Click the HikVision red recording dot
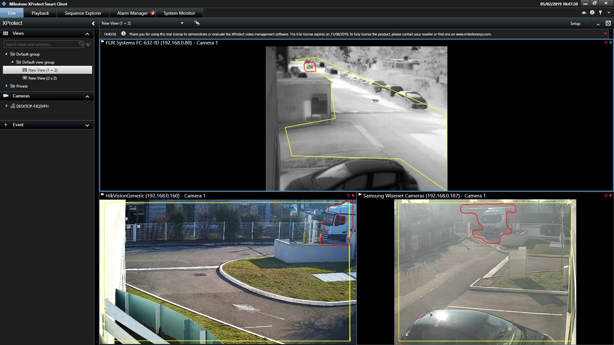This screenshot has height=345, width=614. coord(353,195)
